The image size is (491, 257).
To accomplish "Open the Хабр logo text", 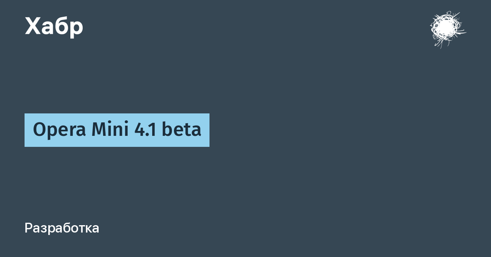I will tap(54, 27).
